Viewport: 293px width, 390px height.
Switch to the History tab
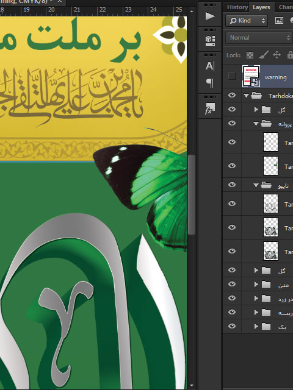tap(237, 7)
